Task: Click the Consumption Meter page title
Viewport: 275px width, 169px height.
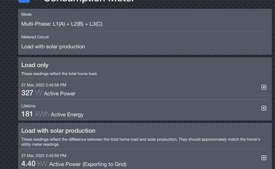Action: (x=89, y=1)
